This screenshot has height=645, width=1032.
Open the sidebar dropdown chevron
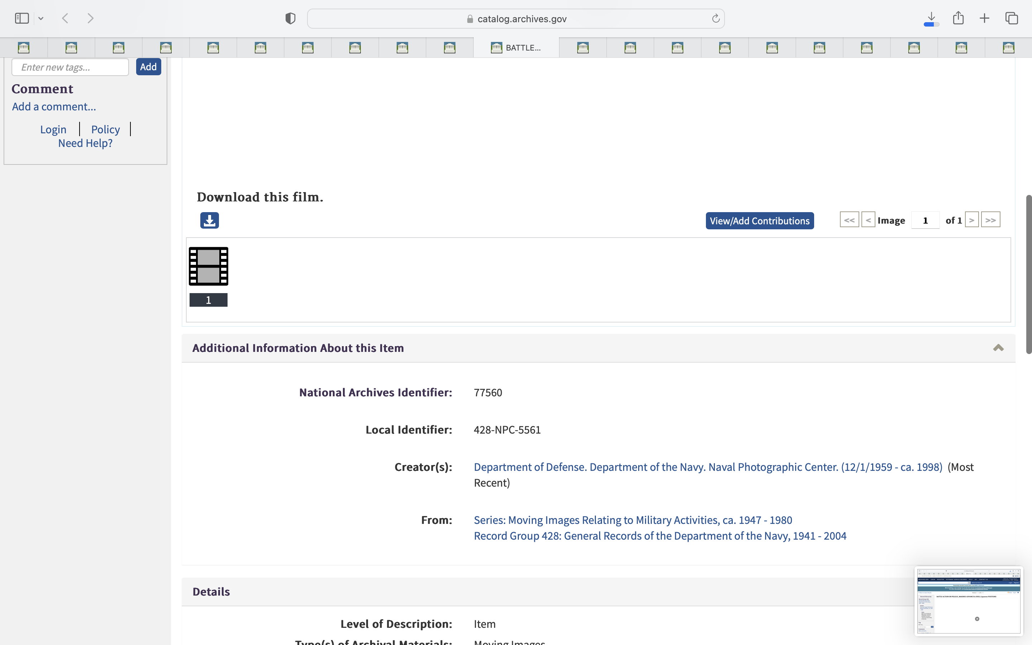[x=41, y=18]
